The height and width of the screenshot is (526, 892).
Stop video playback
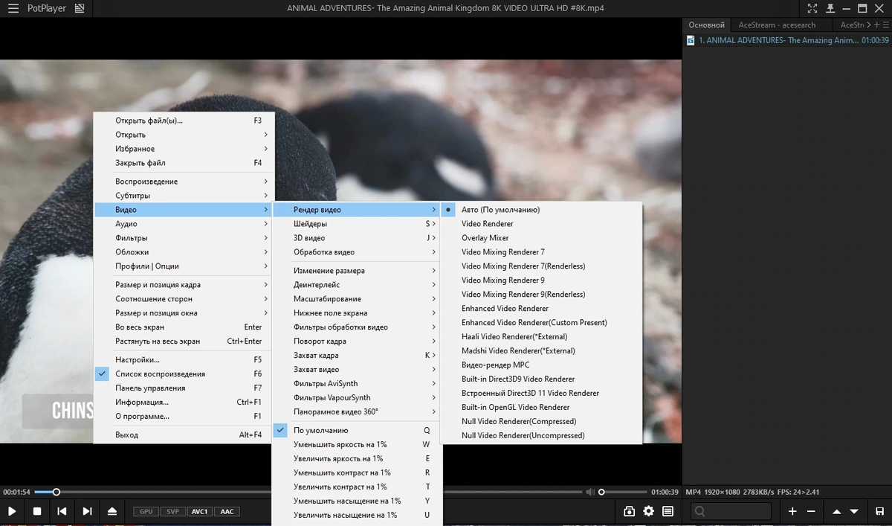37,511
